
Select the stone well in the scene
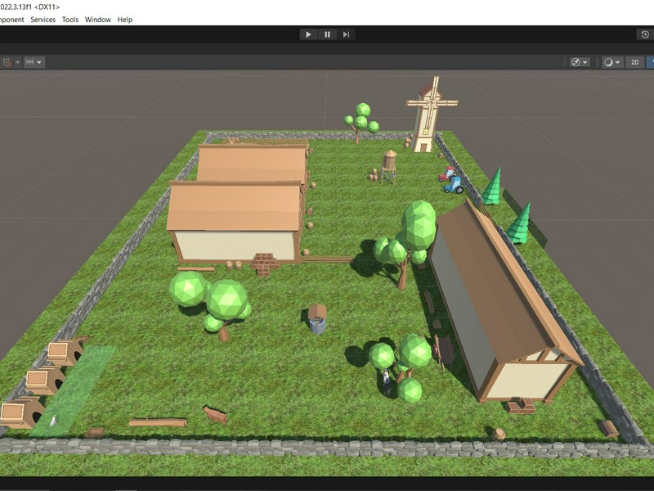pyautogui.click(x=317, y=319)
